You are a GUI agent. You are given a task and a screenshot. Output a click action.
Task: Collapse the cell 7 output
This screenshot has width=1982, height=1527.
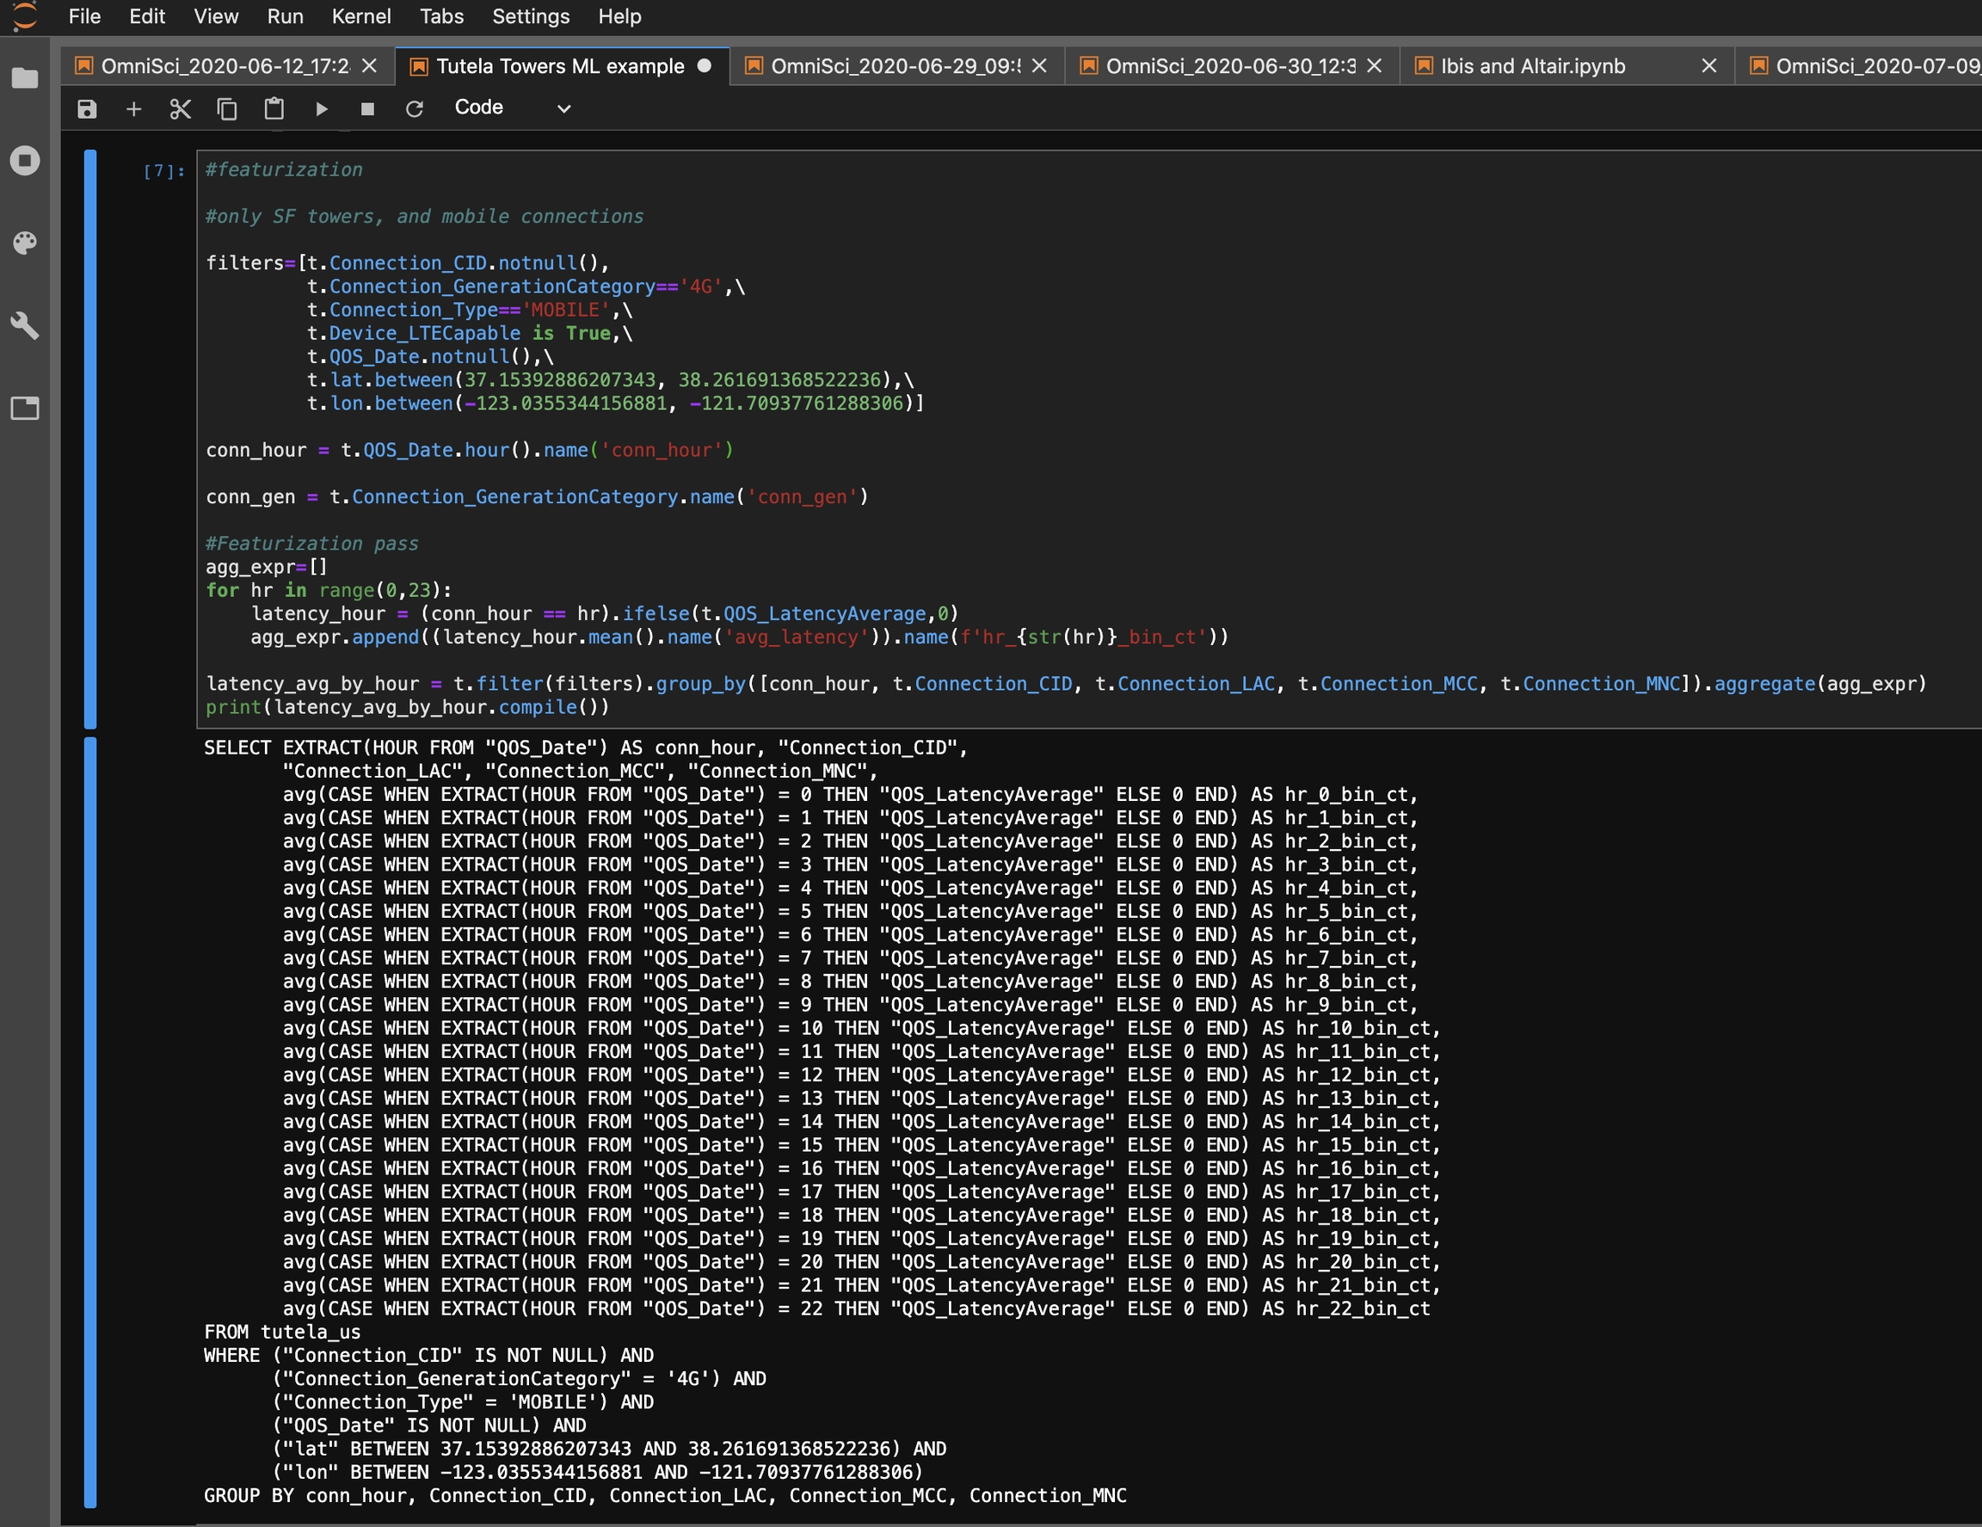(89, 1122)
